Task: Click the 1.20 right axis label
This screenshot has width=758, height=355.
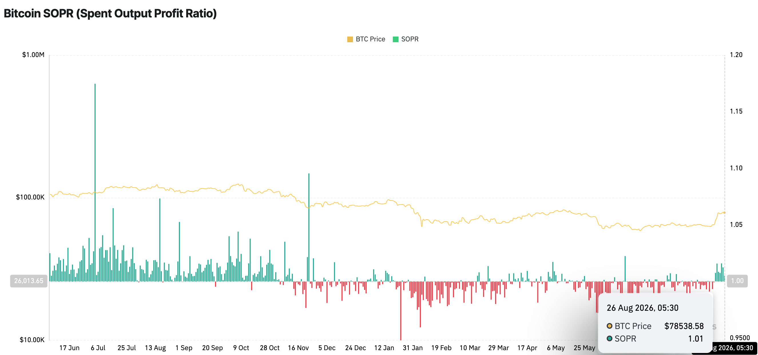Action: (736, 55)
